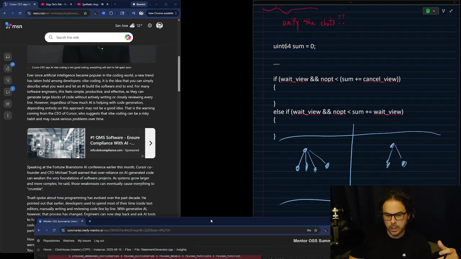Close the Mentor OSS Summaries tab
This screenshot has height=259, width=461.
(x=82, y=221)
